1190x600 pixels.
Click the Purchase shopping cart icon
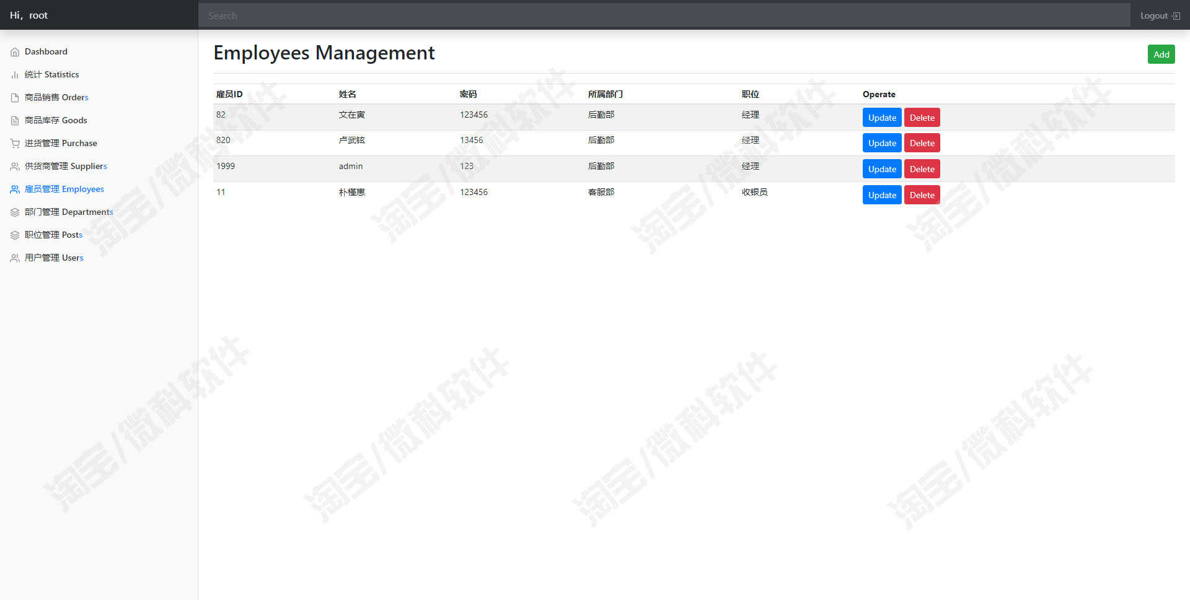tap(15, 144)
